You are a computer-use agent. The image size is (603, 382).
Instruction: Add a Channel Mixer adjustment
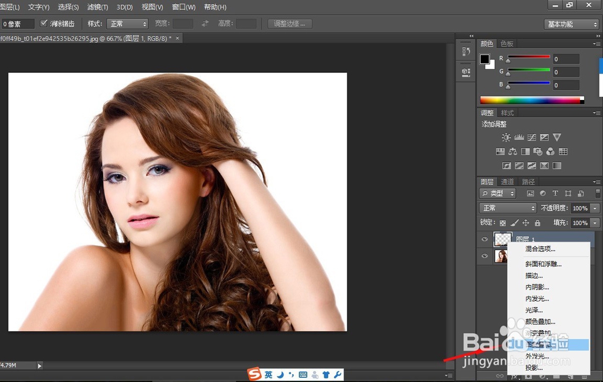[x=551, y=151]
